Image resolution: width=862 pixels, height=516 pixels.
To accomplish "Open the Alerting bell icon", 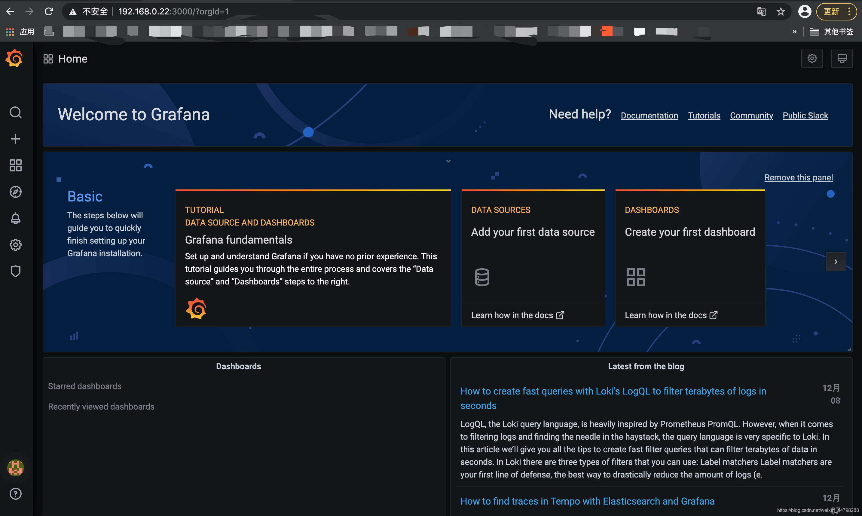I will [16, 218].
